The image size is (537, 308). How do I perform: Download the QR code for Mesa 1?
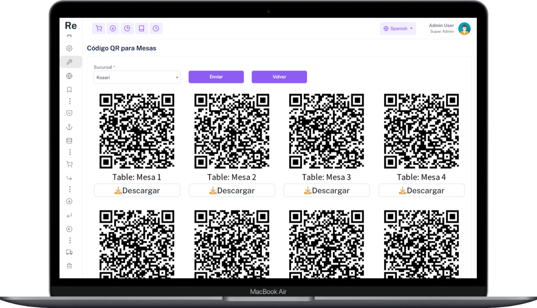pos(137,190)
